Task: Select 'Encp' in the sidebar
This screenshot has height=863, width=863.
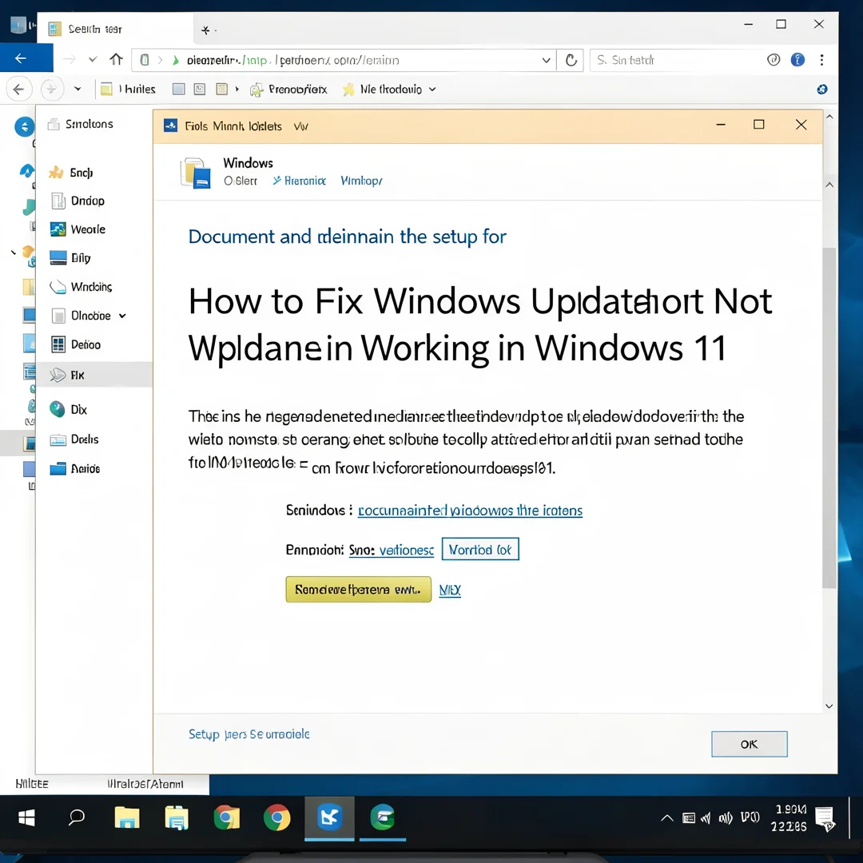Action: click(71, 173)
